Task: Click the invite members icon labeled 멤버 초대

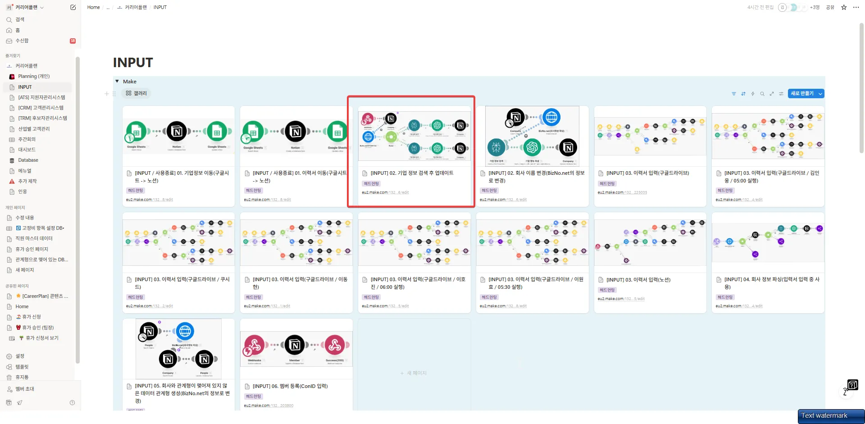Action: 9,389
